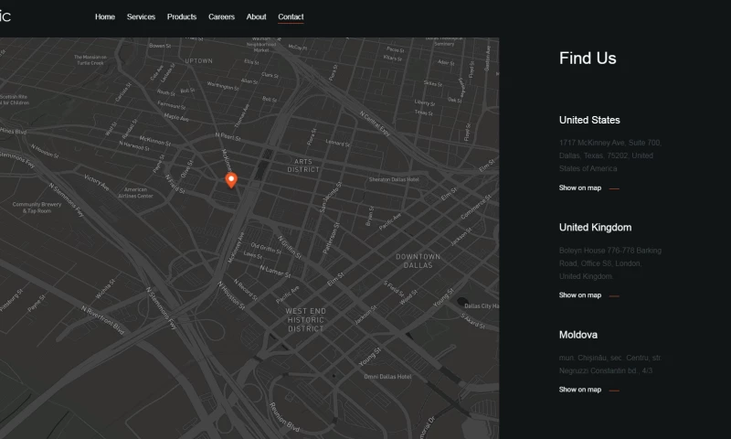Click the Arts District label on the map

[x=303, y=166]
